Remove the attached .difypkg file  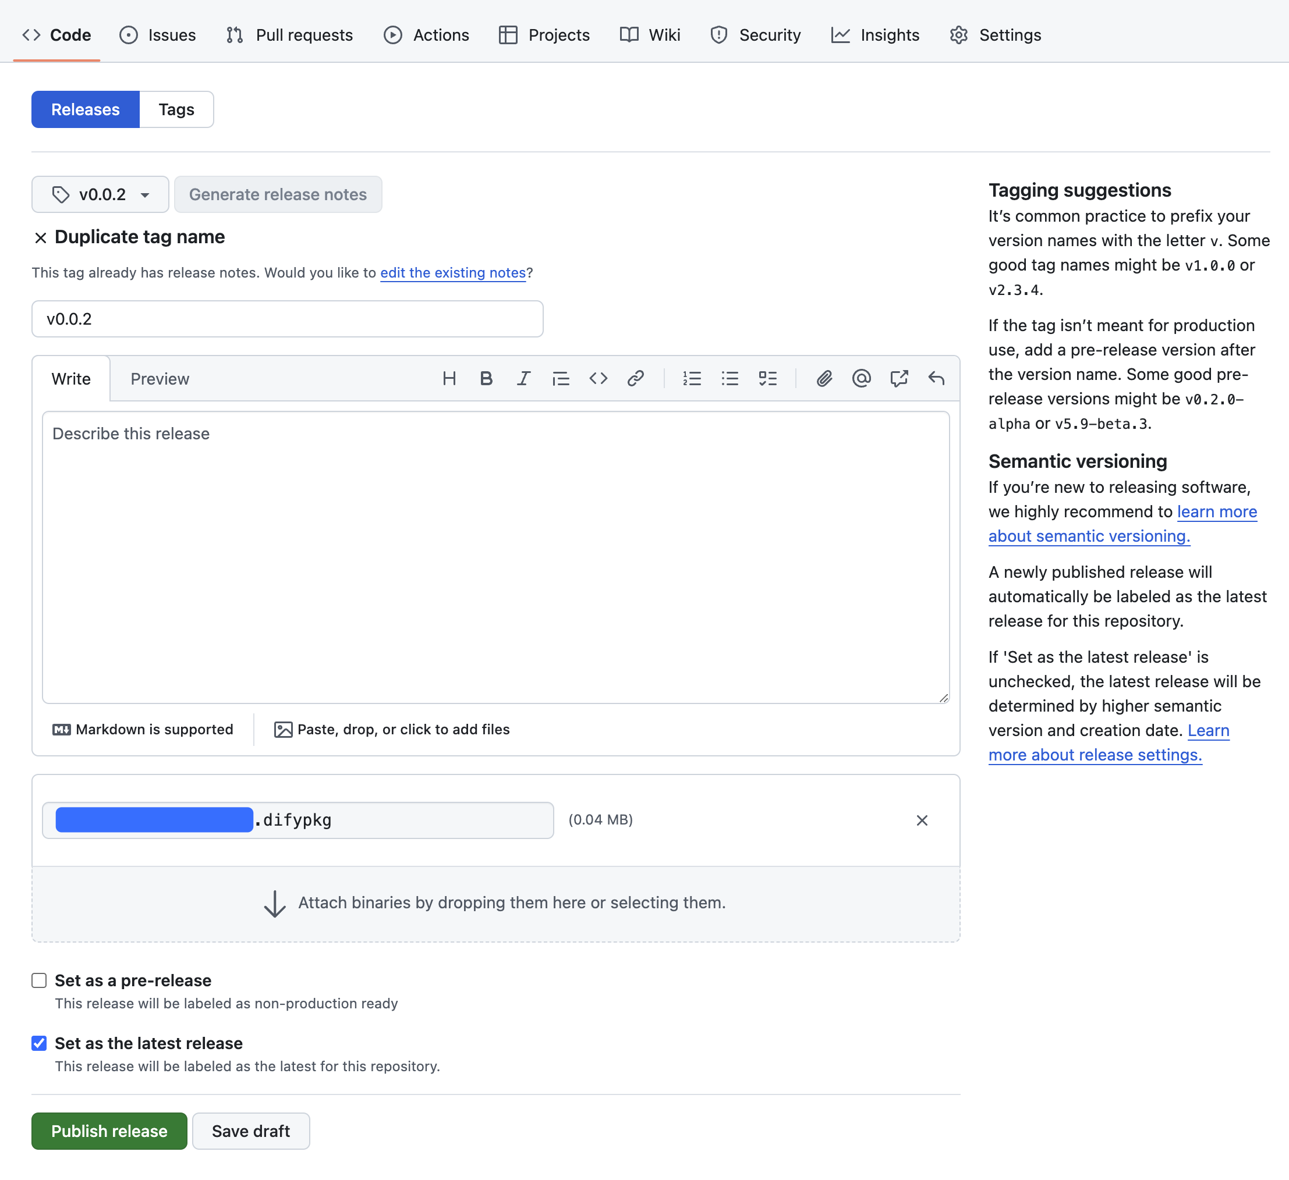pos(922,820)
